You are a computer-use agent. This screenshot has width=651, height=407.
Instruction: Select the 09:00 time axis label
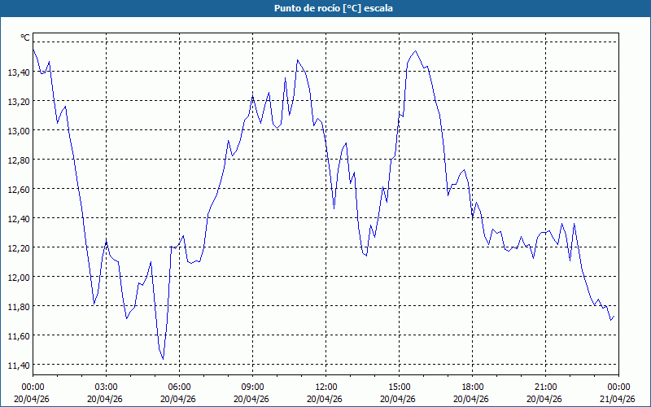coord(253,387)
